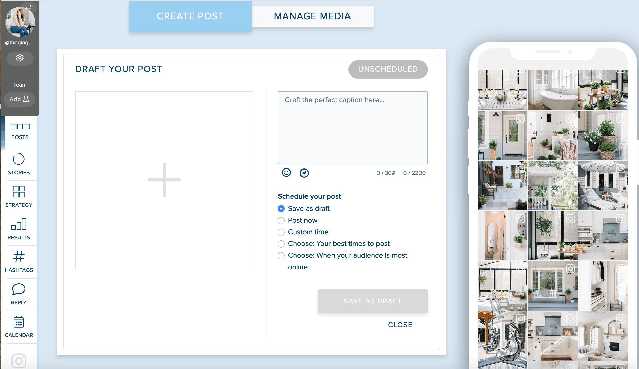The image size is (639, 369).
Task: Open the hashtag picker below the caption
Action: (x=304, y=173)
